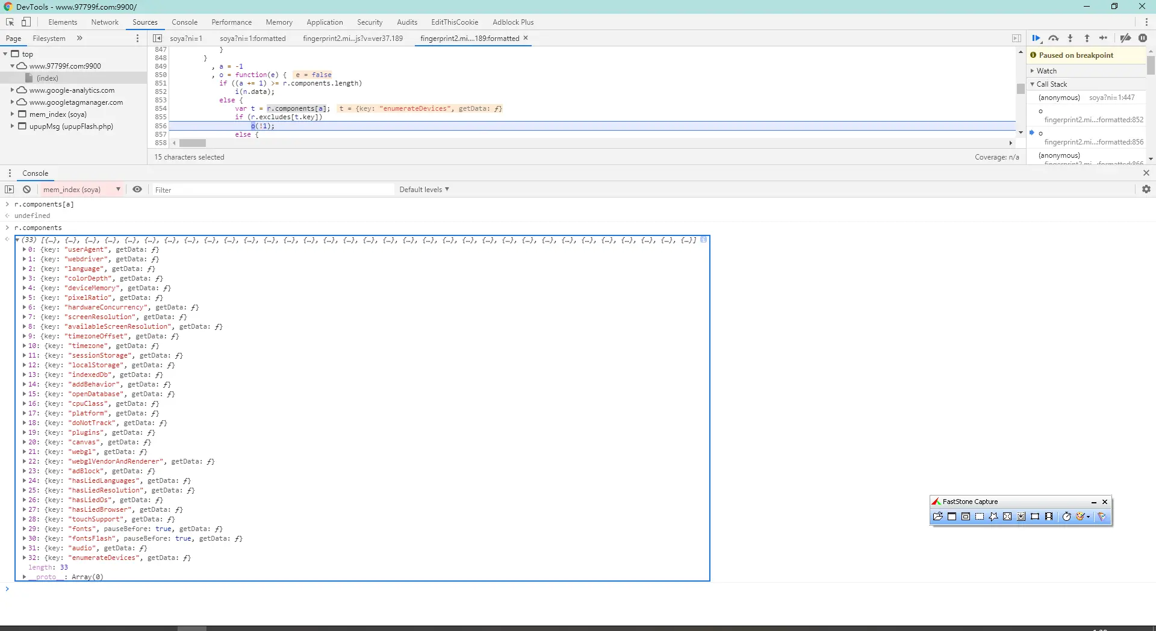Capture a rectangular region in FastStone Capture

click(980, 517)
